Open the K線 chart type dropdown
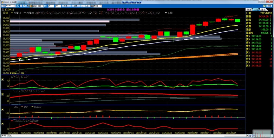Screen dimensions: 274x138 (66, 6)
